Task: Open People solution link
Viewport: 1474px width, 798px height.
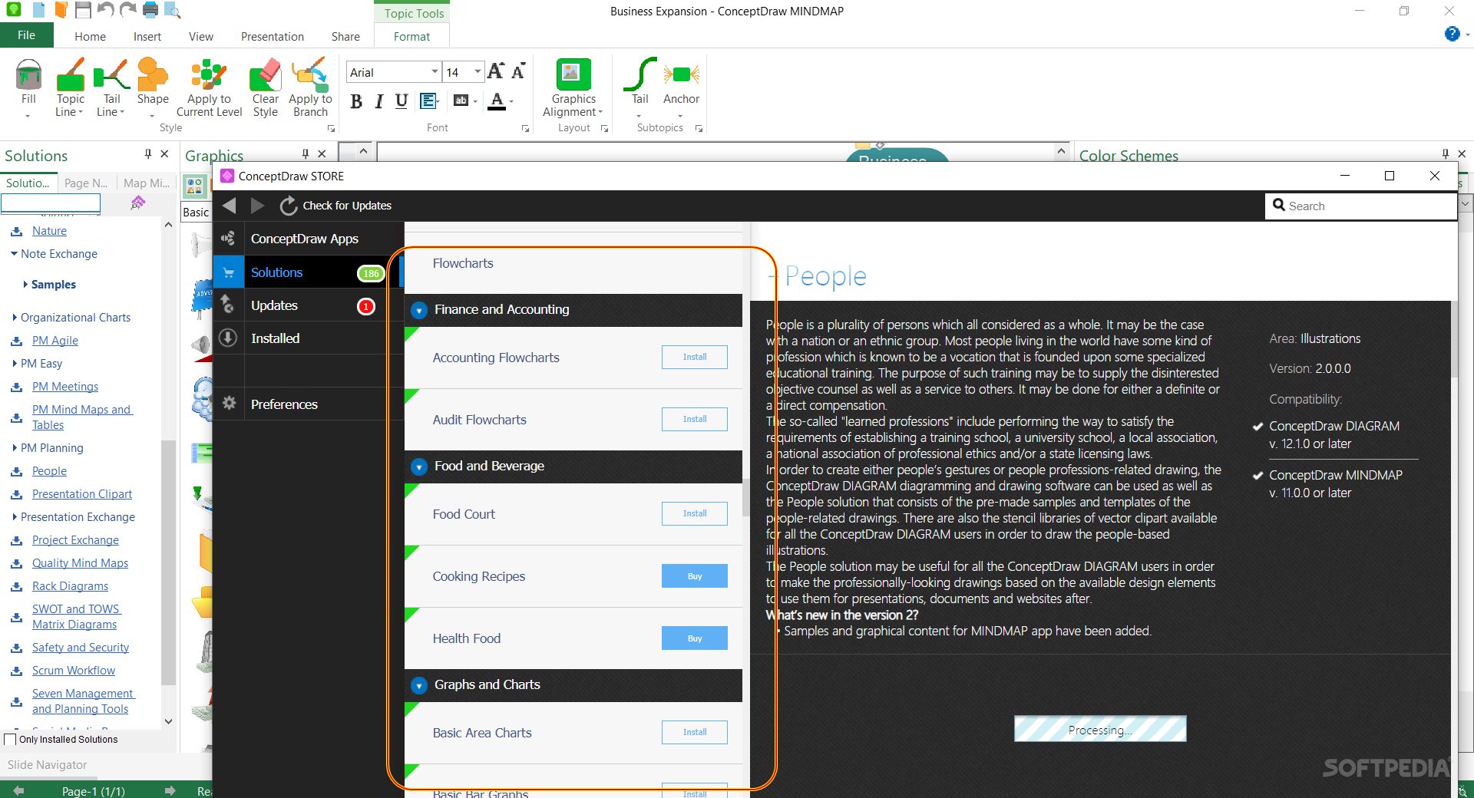Action: (49, 471)
